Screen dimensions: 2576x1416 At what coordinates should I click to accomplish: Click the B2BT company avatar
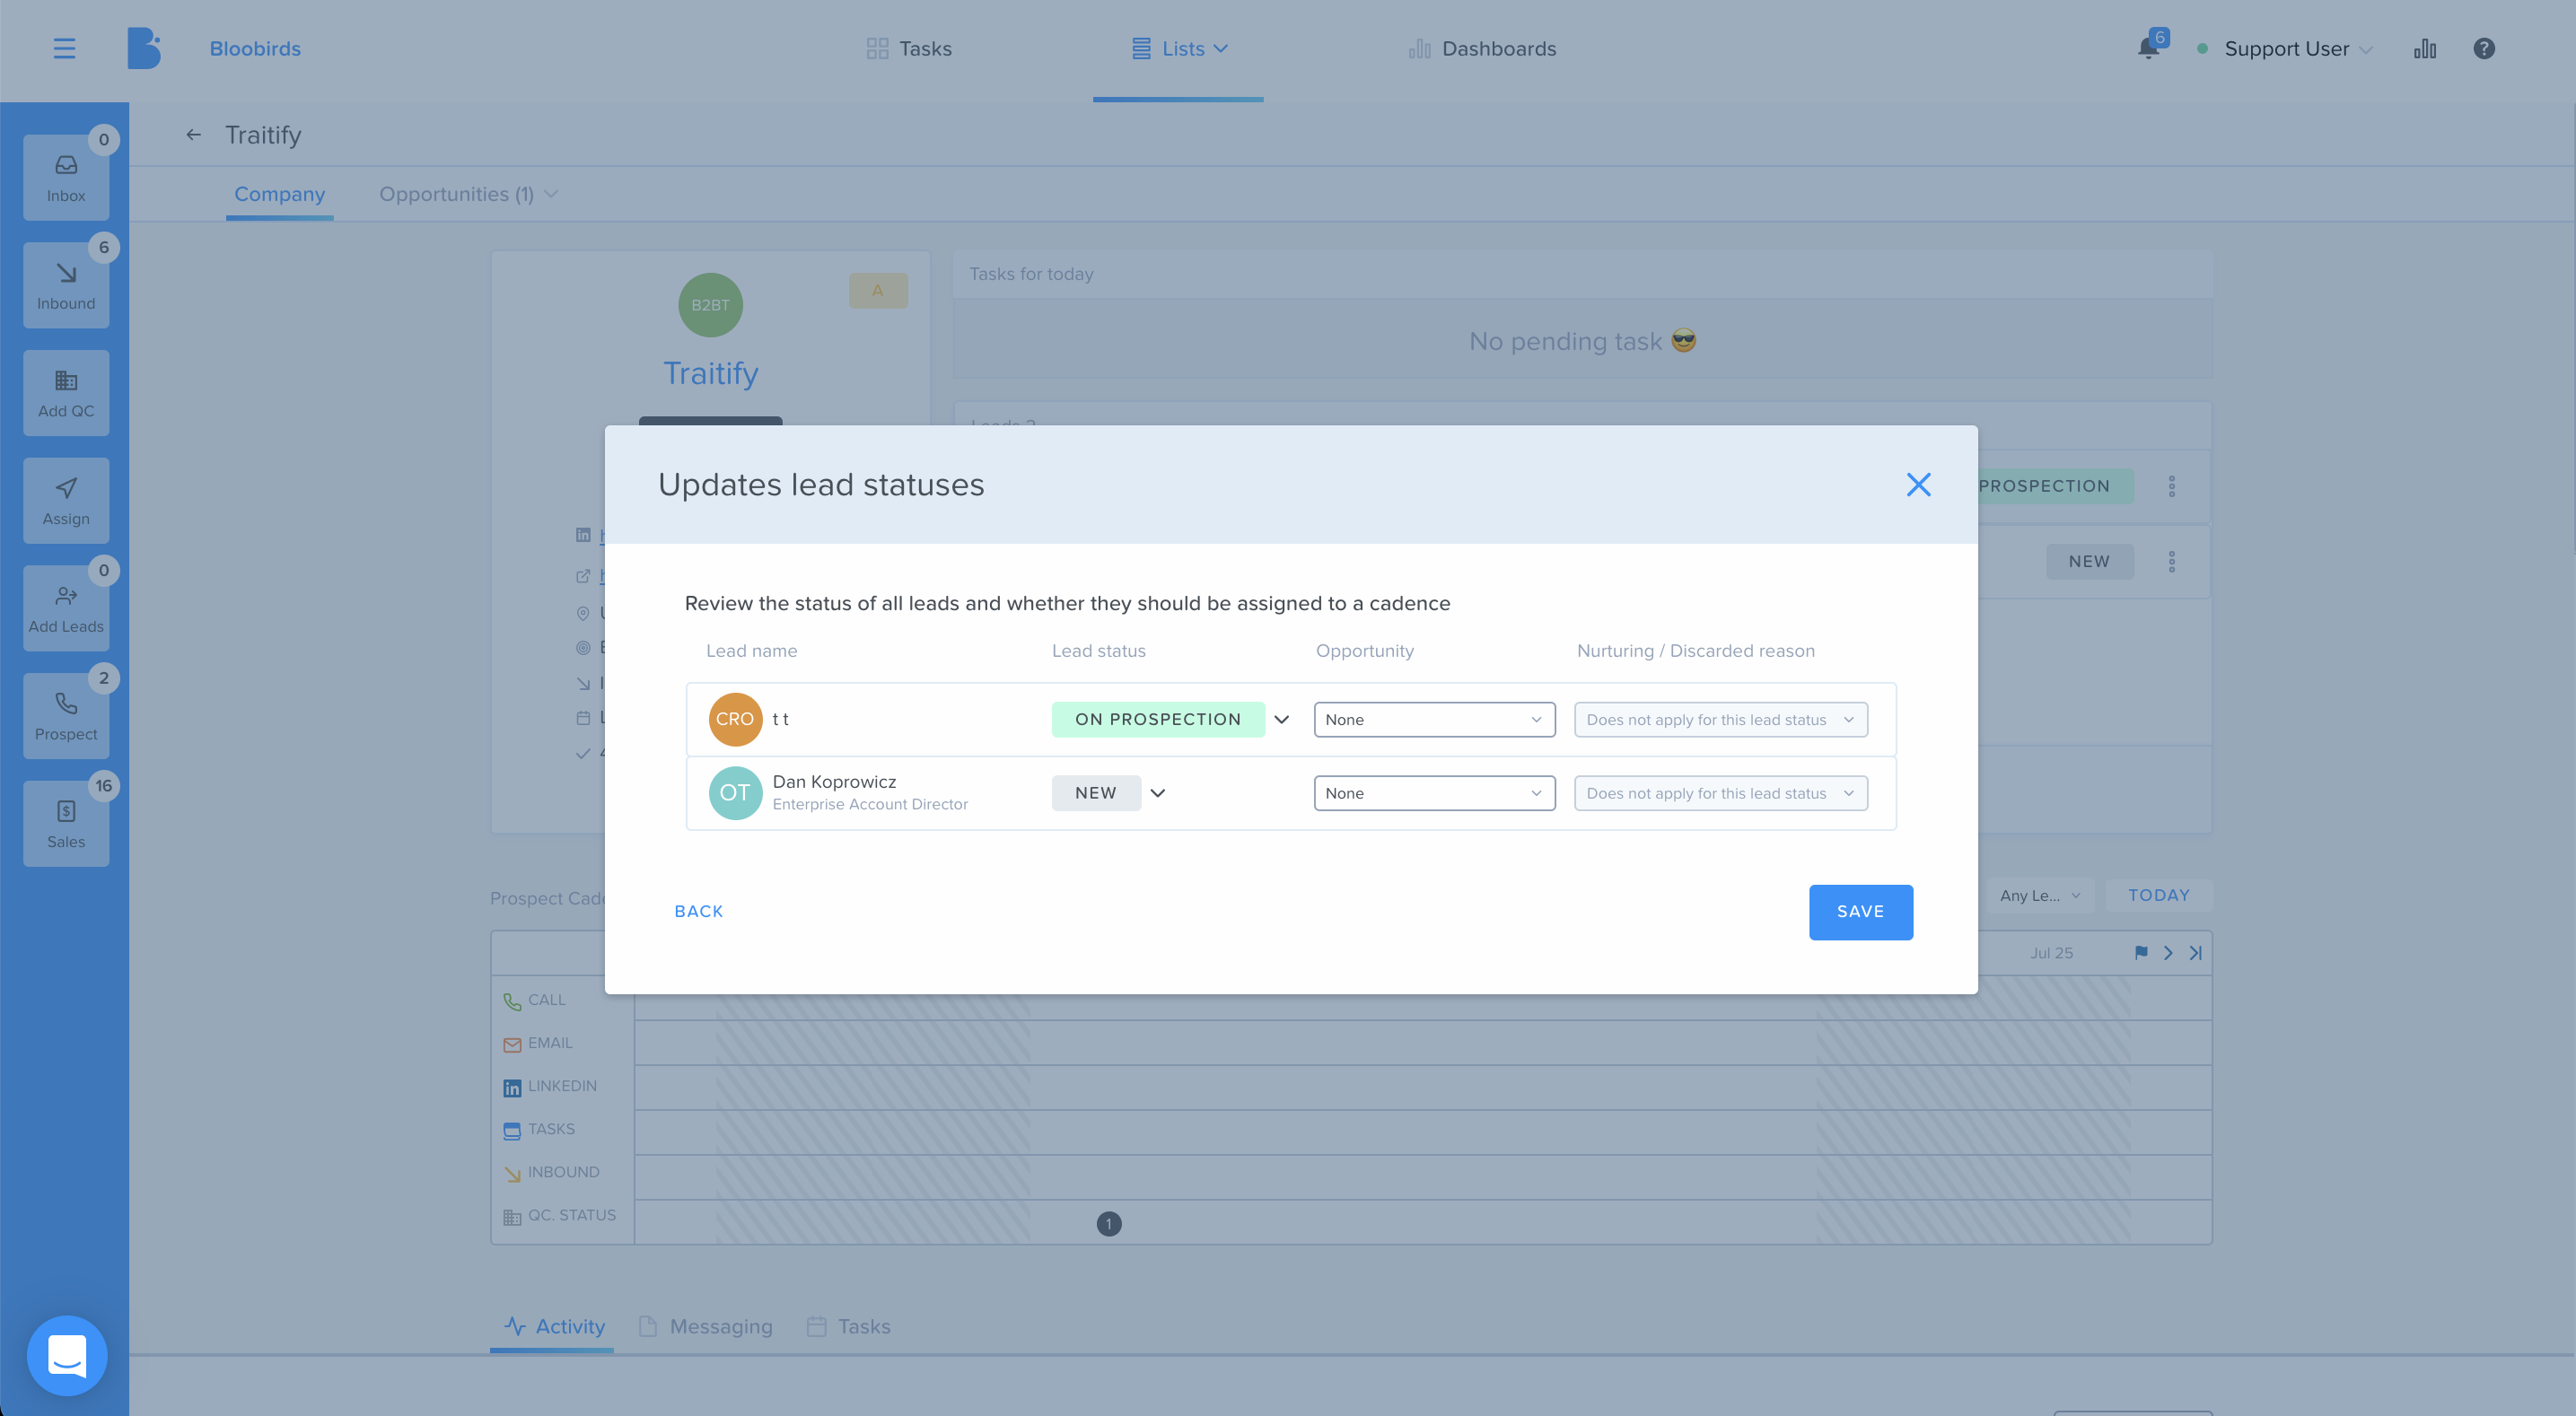[x=710, y=305]
